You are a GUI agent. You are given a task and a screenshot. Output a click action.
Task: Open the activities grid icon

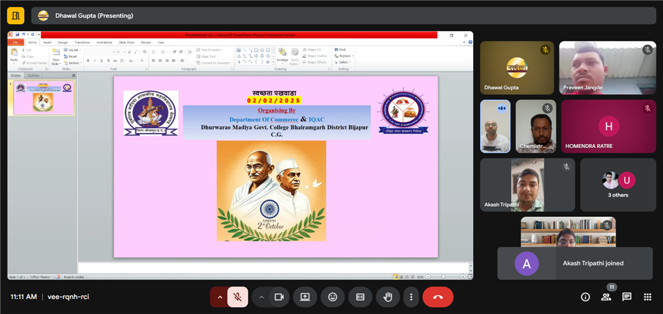pyautogui.click(x=647, y=297)
